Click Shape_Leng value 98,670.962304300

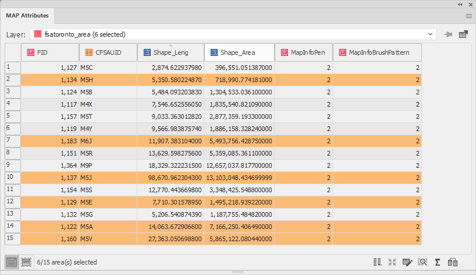coord(170,178)
